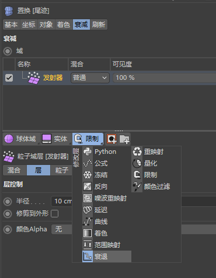
Task: Open the 混合 tab of particle layer
Action: 15,170
